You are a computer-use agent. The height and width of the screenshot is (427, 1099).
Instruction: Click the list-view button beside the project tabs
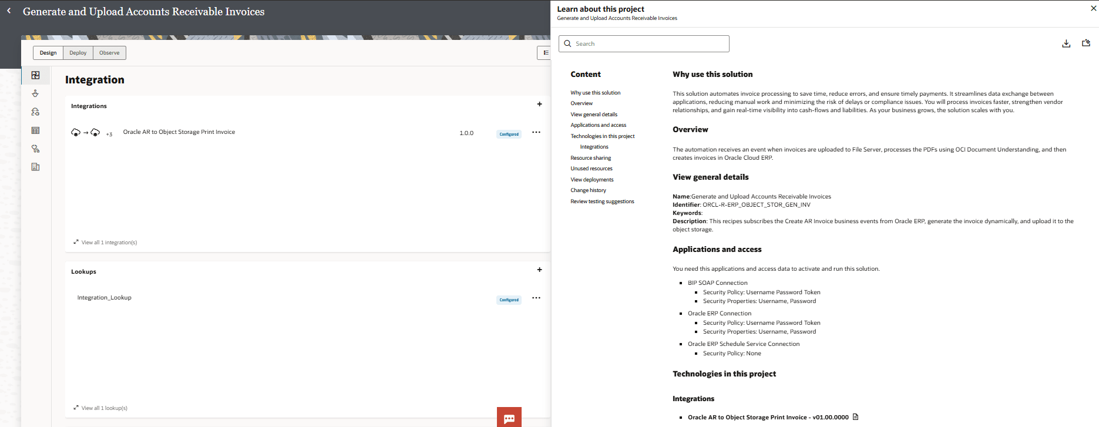pyautogui.click(x=545, y=53)
